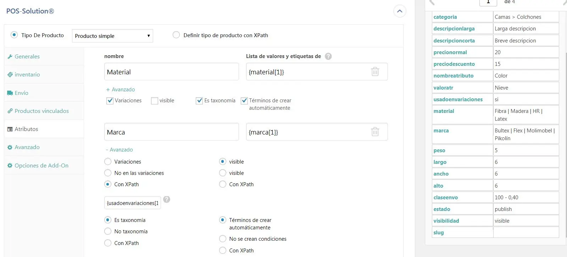Expand the + Avanzado section under Material
The width and height of the screenshot is (567, 257).
[x=121, y=90]
